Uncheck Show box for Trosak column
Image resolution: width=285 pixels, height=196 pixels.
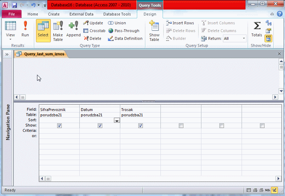pyautogui.click(x=140, y=125)
